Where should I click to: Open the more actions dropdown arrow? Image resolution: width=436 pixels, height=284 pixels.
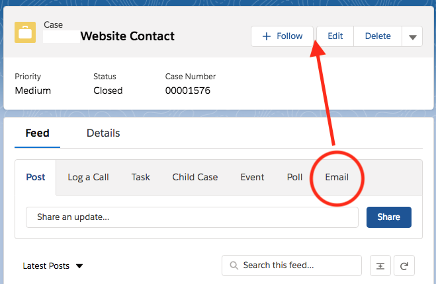pyautogui.click(x=412, y=37)
